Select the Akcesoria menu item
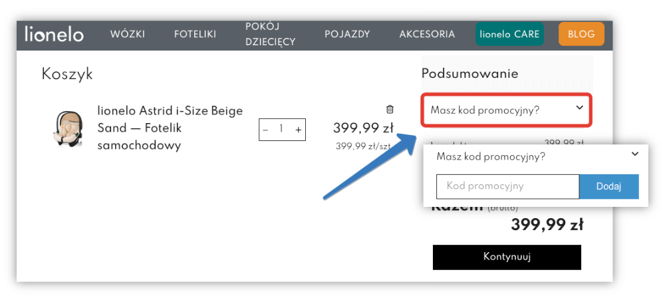665x302 pixels. coord(427,35)
